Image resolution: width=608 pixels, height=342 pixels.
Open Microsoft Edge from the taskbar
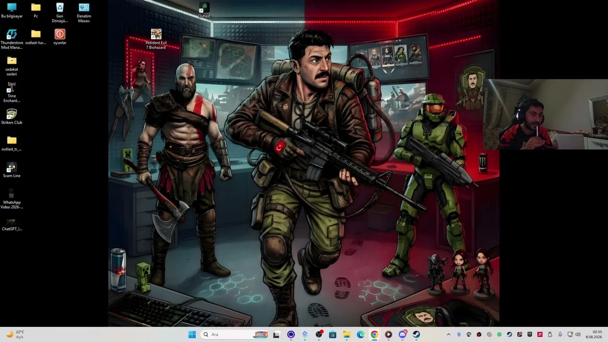(x=361, y=334)
